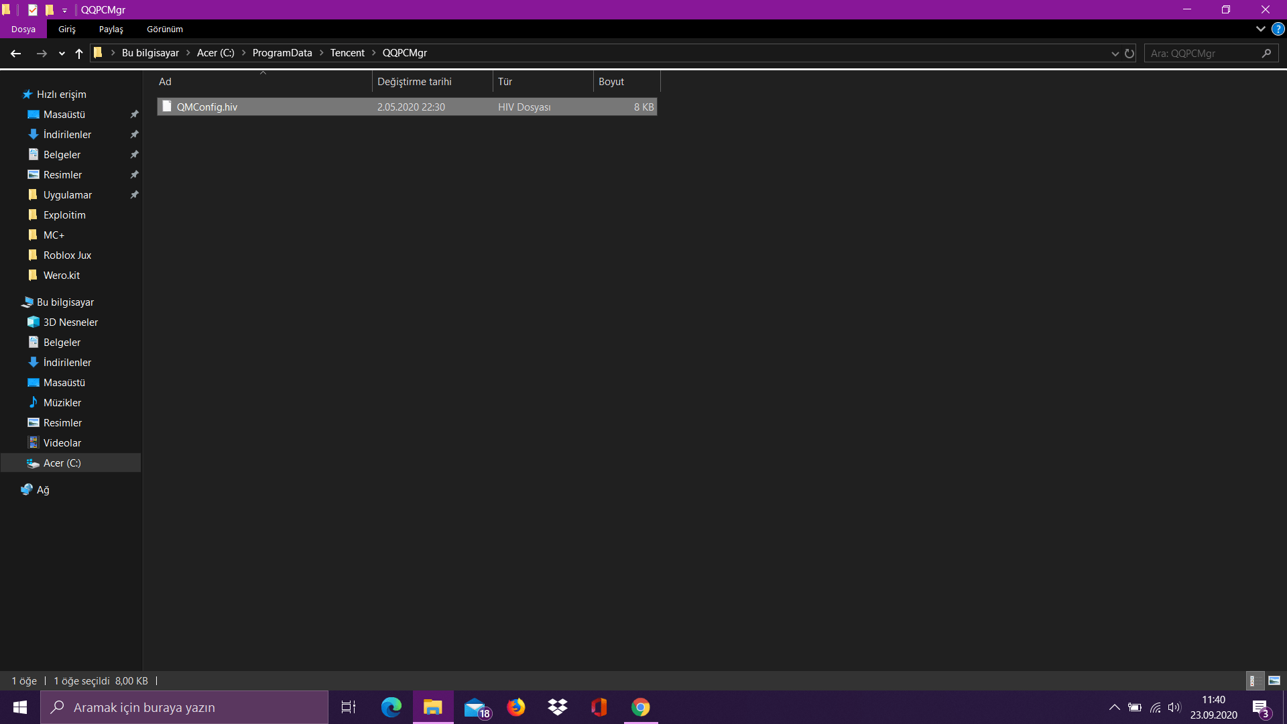Click the search magnifier icon

click(x=1266, y=53)
